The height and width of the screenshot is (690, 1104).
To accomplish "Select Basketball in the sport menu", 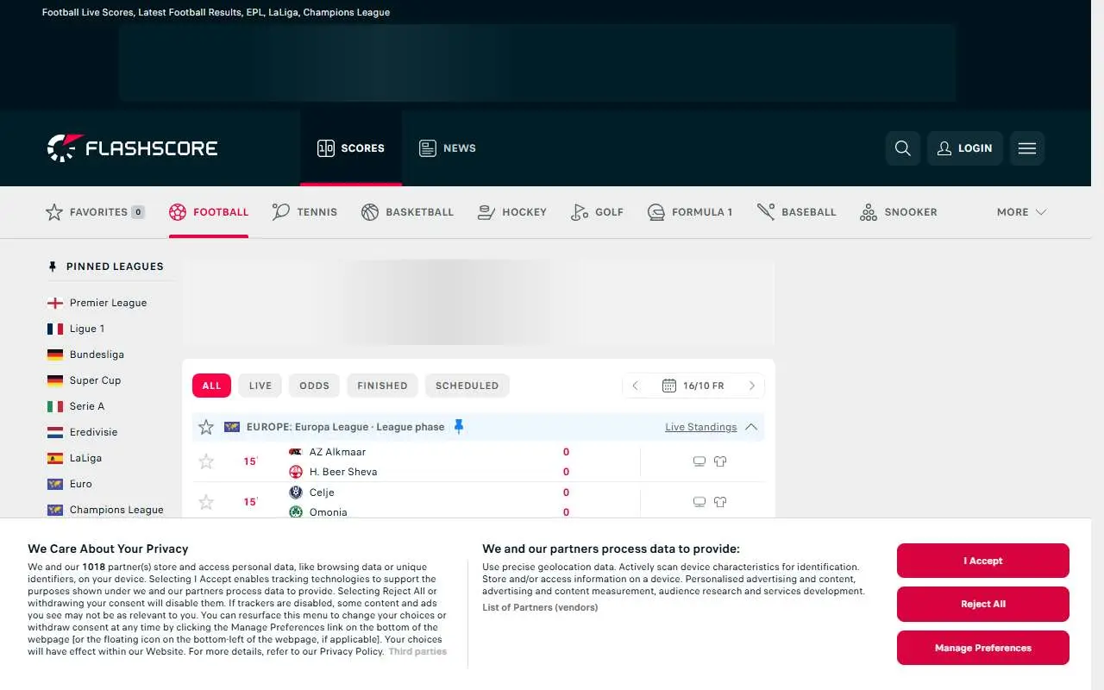I will pos(407,212).
